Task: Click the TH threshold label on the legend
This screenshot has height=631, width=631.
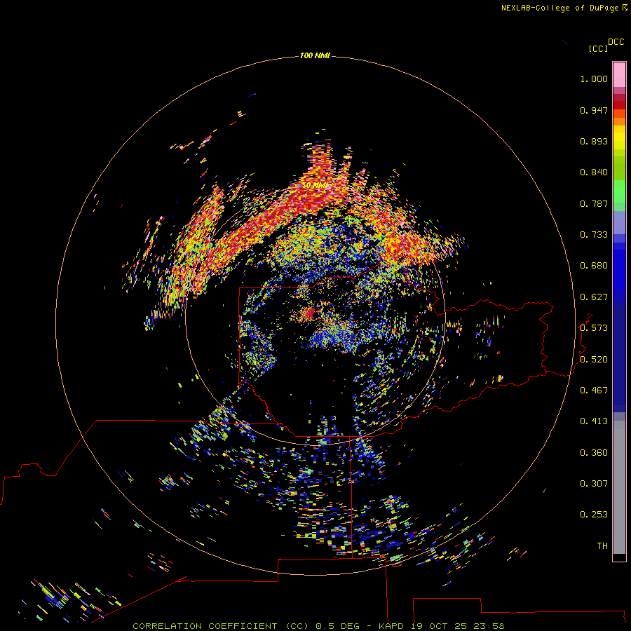Action: coord(602,546)
